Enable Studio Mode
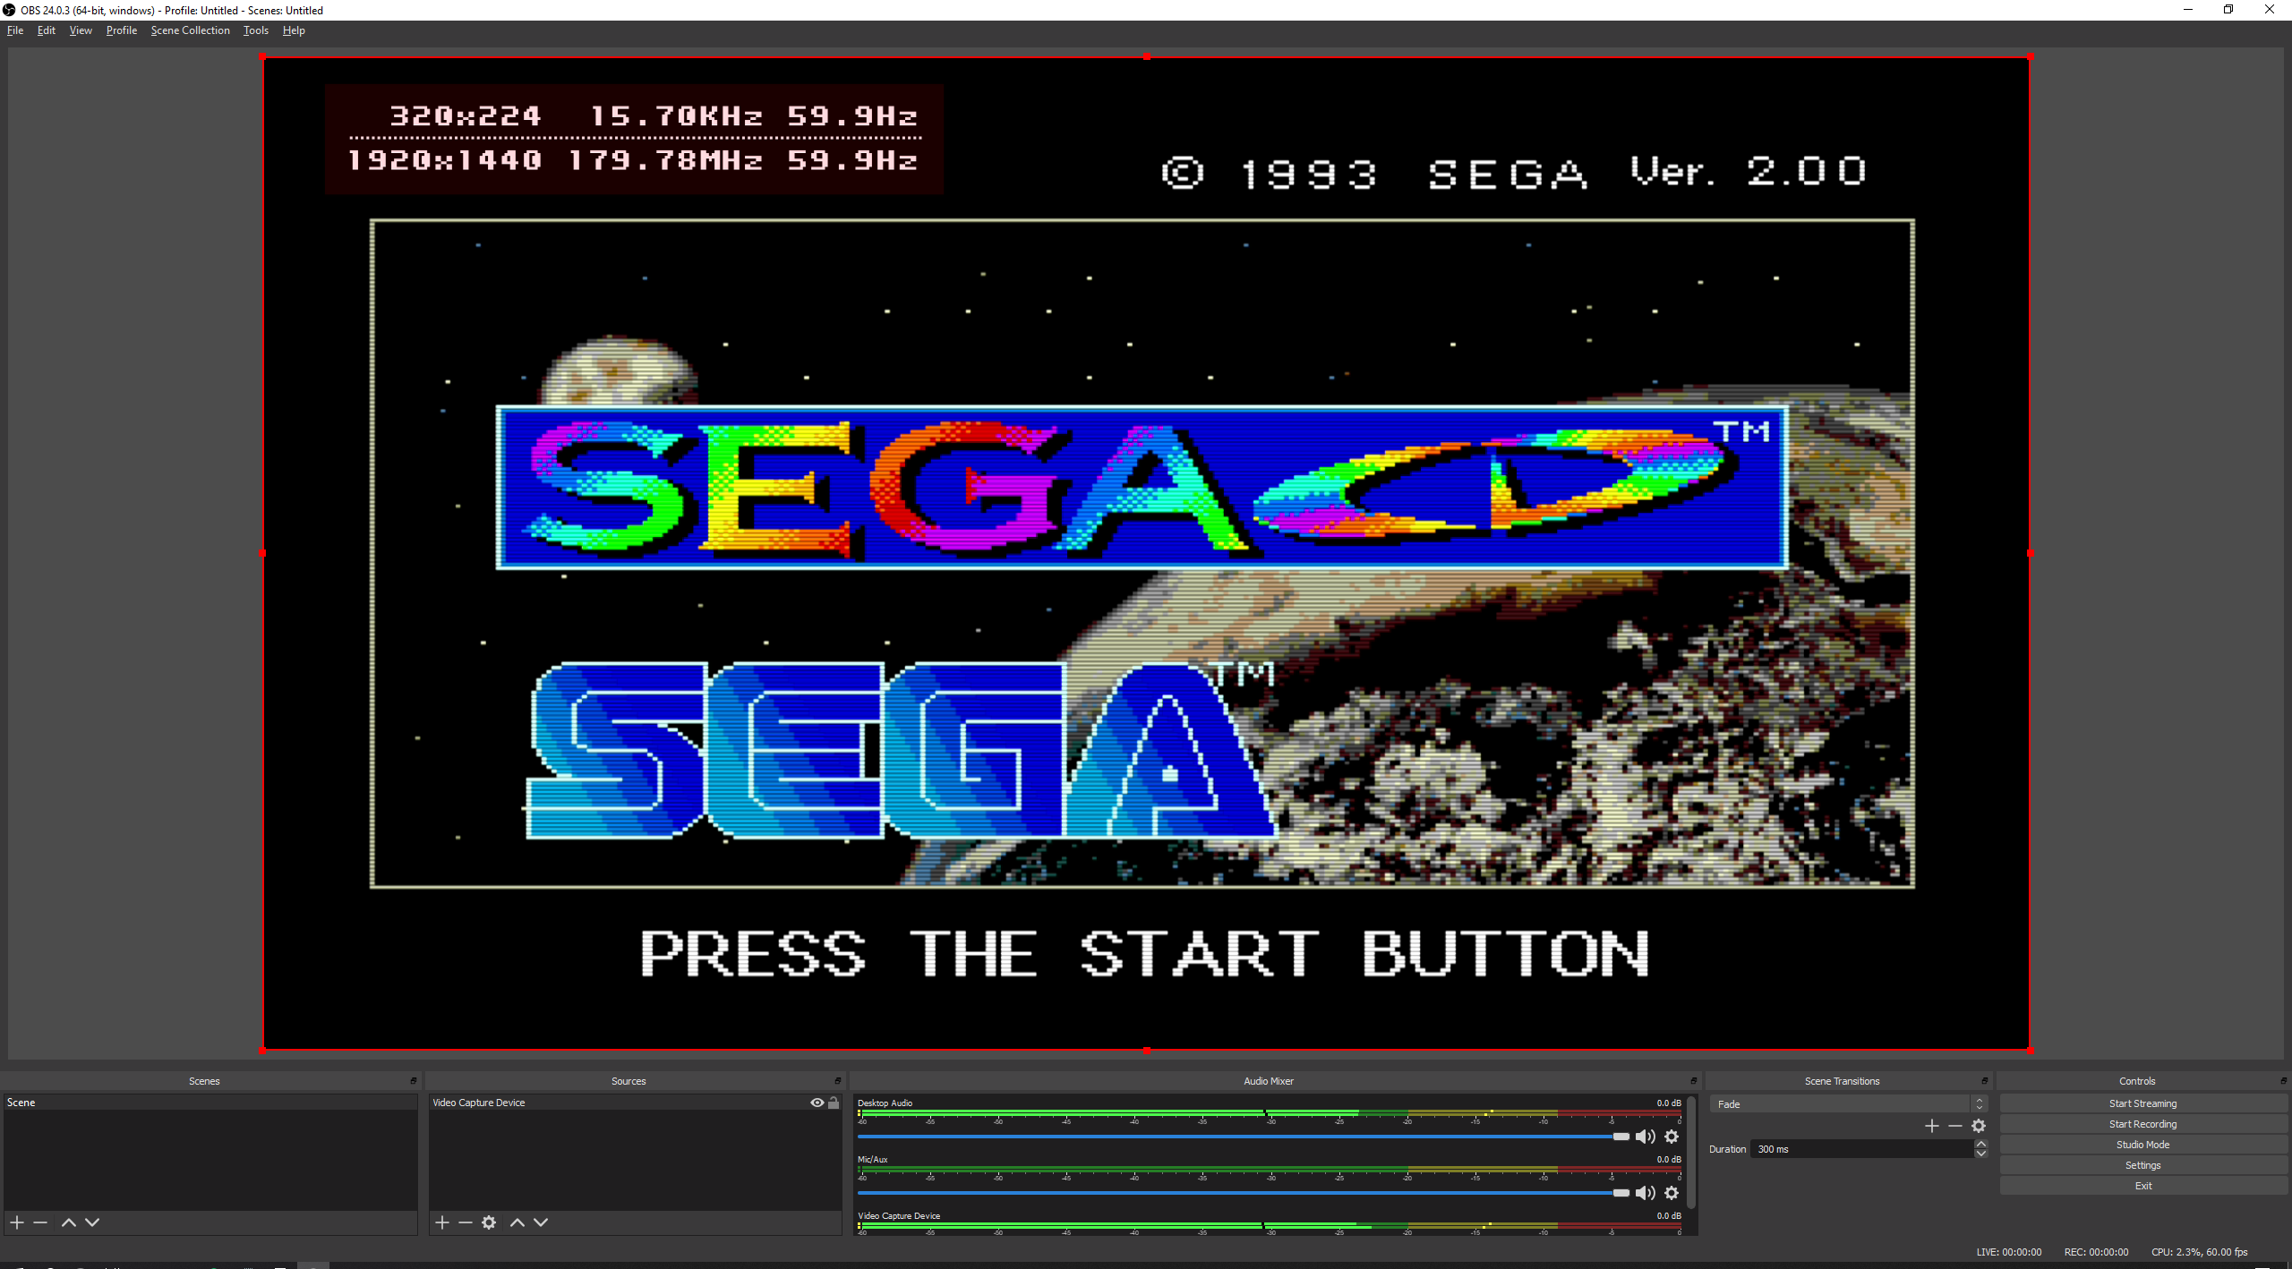Image resolution: width=2292 pixels, height=1269 pixels. 2142,1145
